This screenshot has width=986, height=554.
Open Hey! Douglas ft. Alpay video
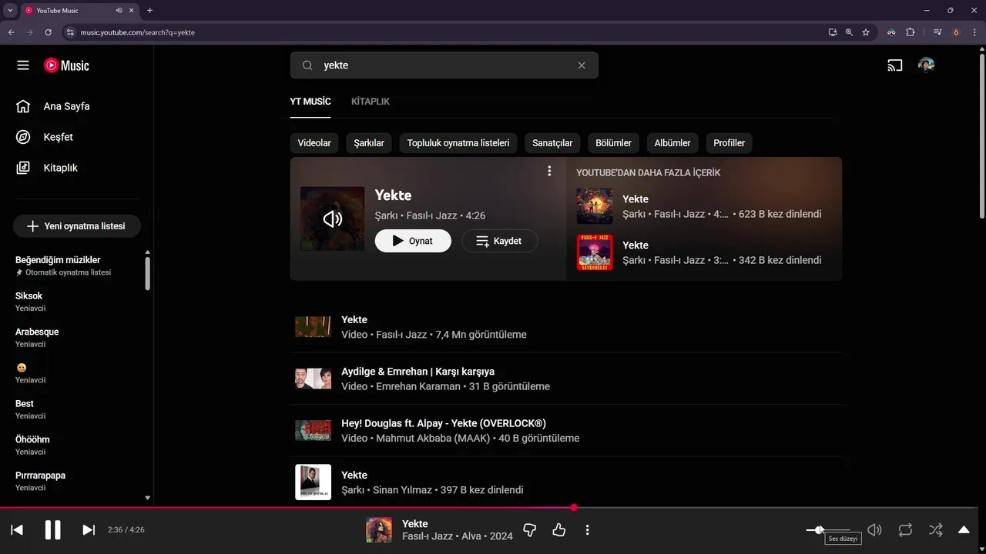(x=566, y=430)
